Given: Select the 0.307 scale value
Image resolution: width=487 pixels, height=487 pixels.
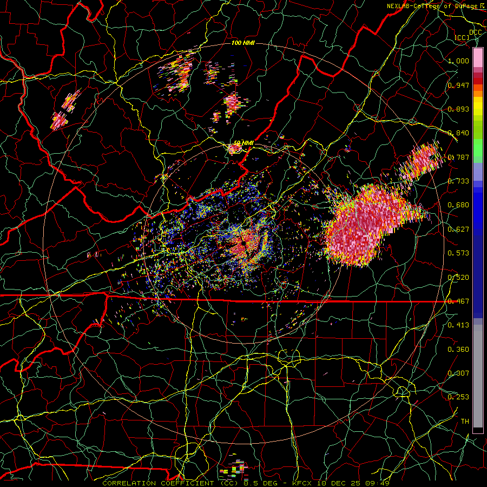Looking at the screenshot, I should [458, 373].
